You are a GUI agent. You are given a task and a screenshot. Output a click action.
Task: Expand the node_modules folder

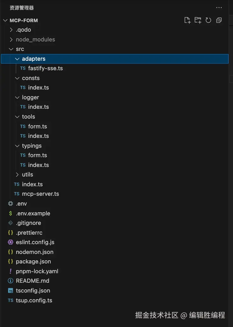(11, 40)
